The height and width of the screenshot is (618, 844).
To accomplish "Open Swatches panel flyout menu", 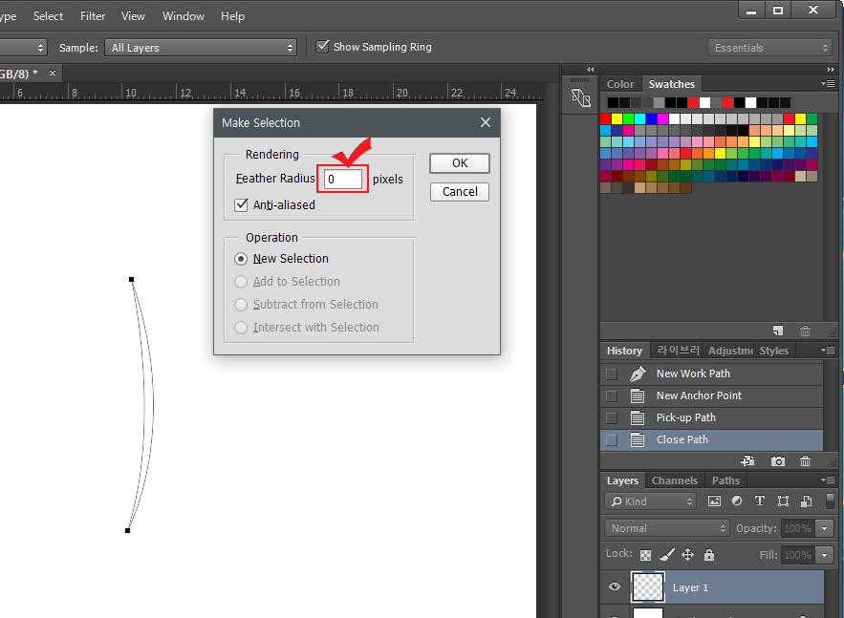I will (828, 83).
